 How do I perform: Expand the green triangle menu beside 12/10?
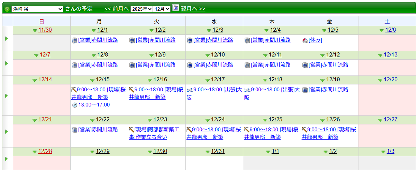208,55
